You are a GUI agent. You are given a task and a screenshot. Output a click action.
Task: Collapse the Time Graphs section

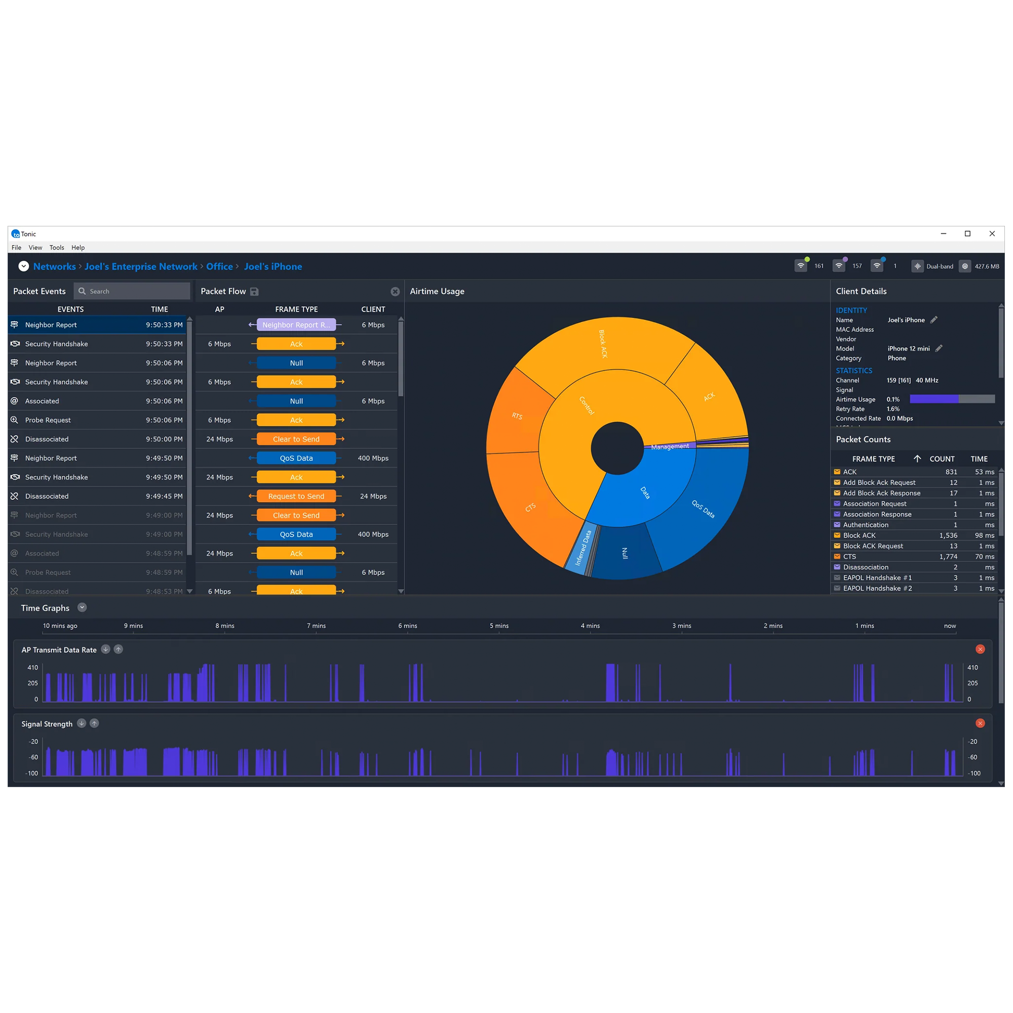tap(82, 607)
